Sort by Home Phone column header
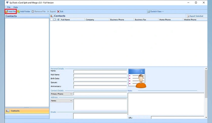The width and height of the screenshot is (212, 123). point(171,20)
